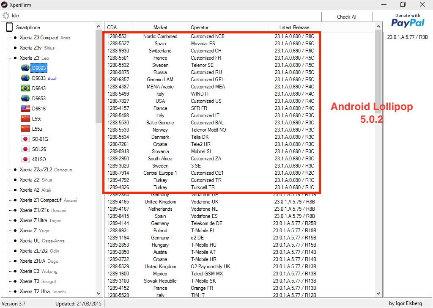Viewport: 433px width, 308px height.
Task: Click the China flag icon beside L55u
Action: tap(25, 129)
